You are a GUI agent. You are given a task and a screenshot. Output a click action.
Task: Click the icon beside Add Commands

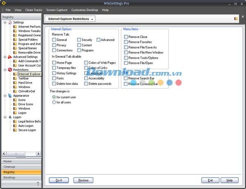tap(15, 61)
